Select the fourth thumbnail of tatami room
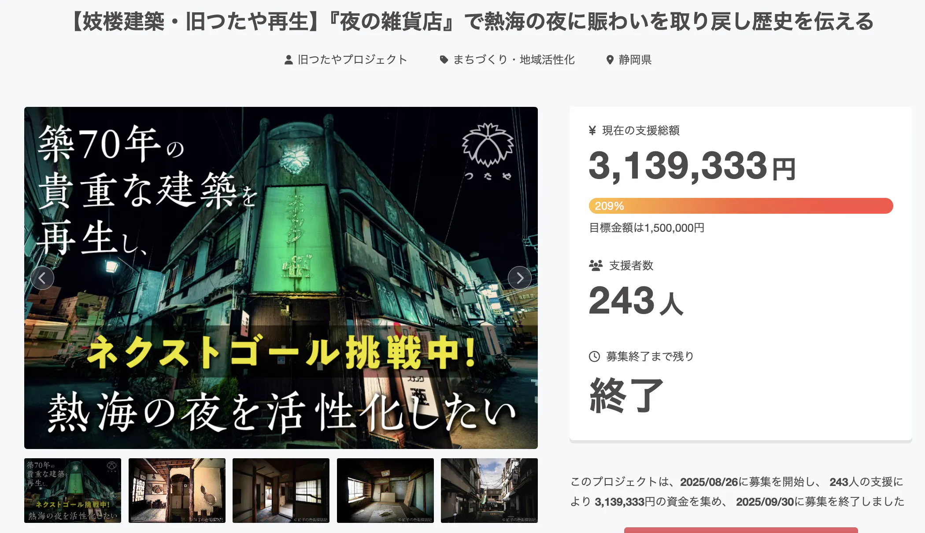925x533 pixels. [385, 490]
